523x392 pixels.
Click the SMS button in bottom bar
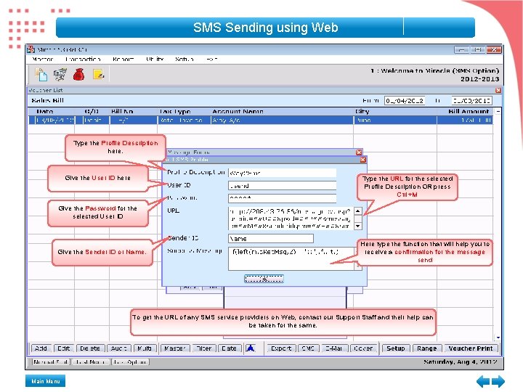point(308,348)
